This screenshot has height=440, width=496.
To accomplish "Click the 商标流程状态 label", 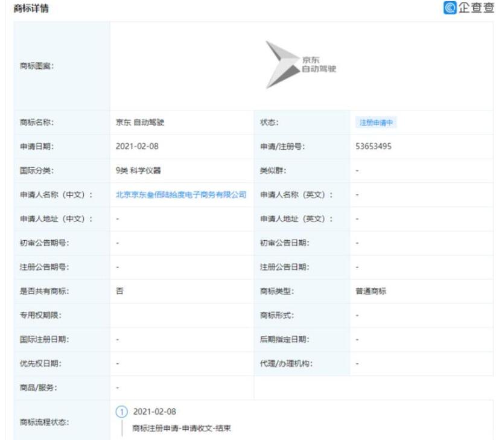I will click(44, 422).
